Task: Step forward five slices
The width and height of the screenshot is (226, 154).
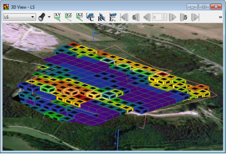Action: (x=184, y=17)
